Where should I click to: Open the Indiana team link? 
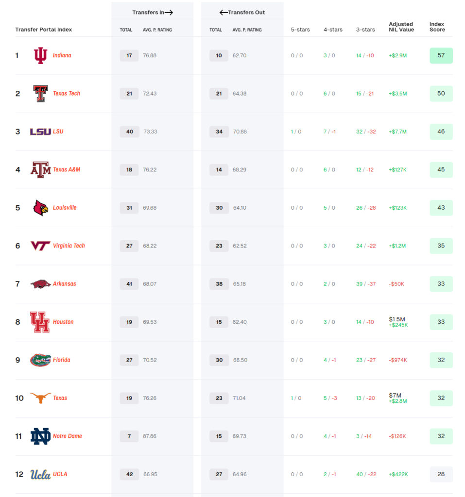62,55
